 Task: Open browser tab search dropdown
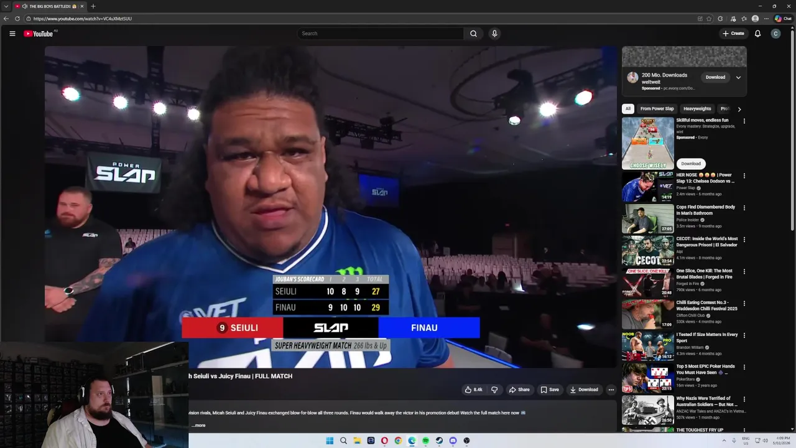click(x=6, y=6)
